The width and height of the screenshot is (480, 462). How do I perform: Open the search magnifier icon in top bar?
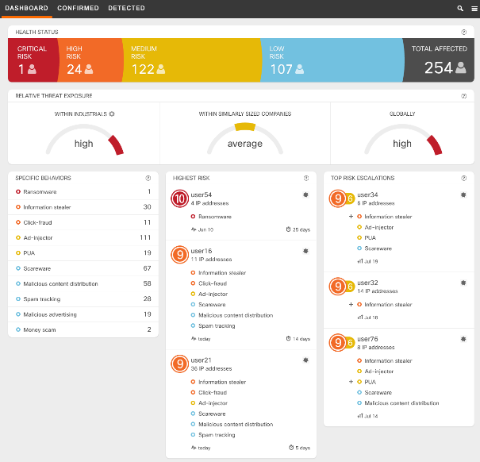pos(460,8)
